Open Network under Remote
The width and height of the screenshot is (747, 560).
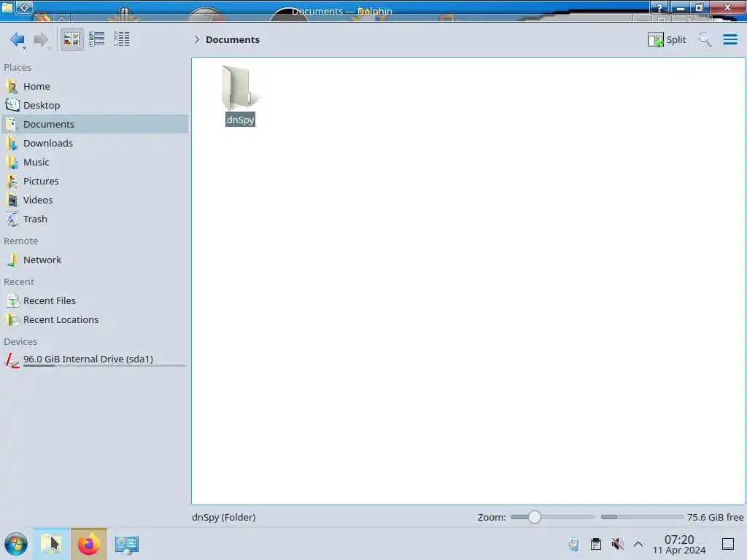tap(94, 260)
